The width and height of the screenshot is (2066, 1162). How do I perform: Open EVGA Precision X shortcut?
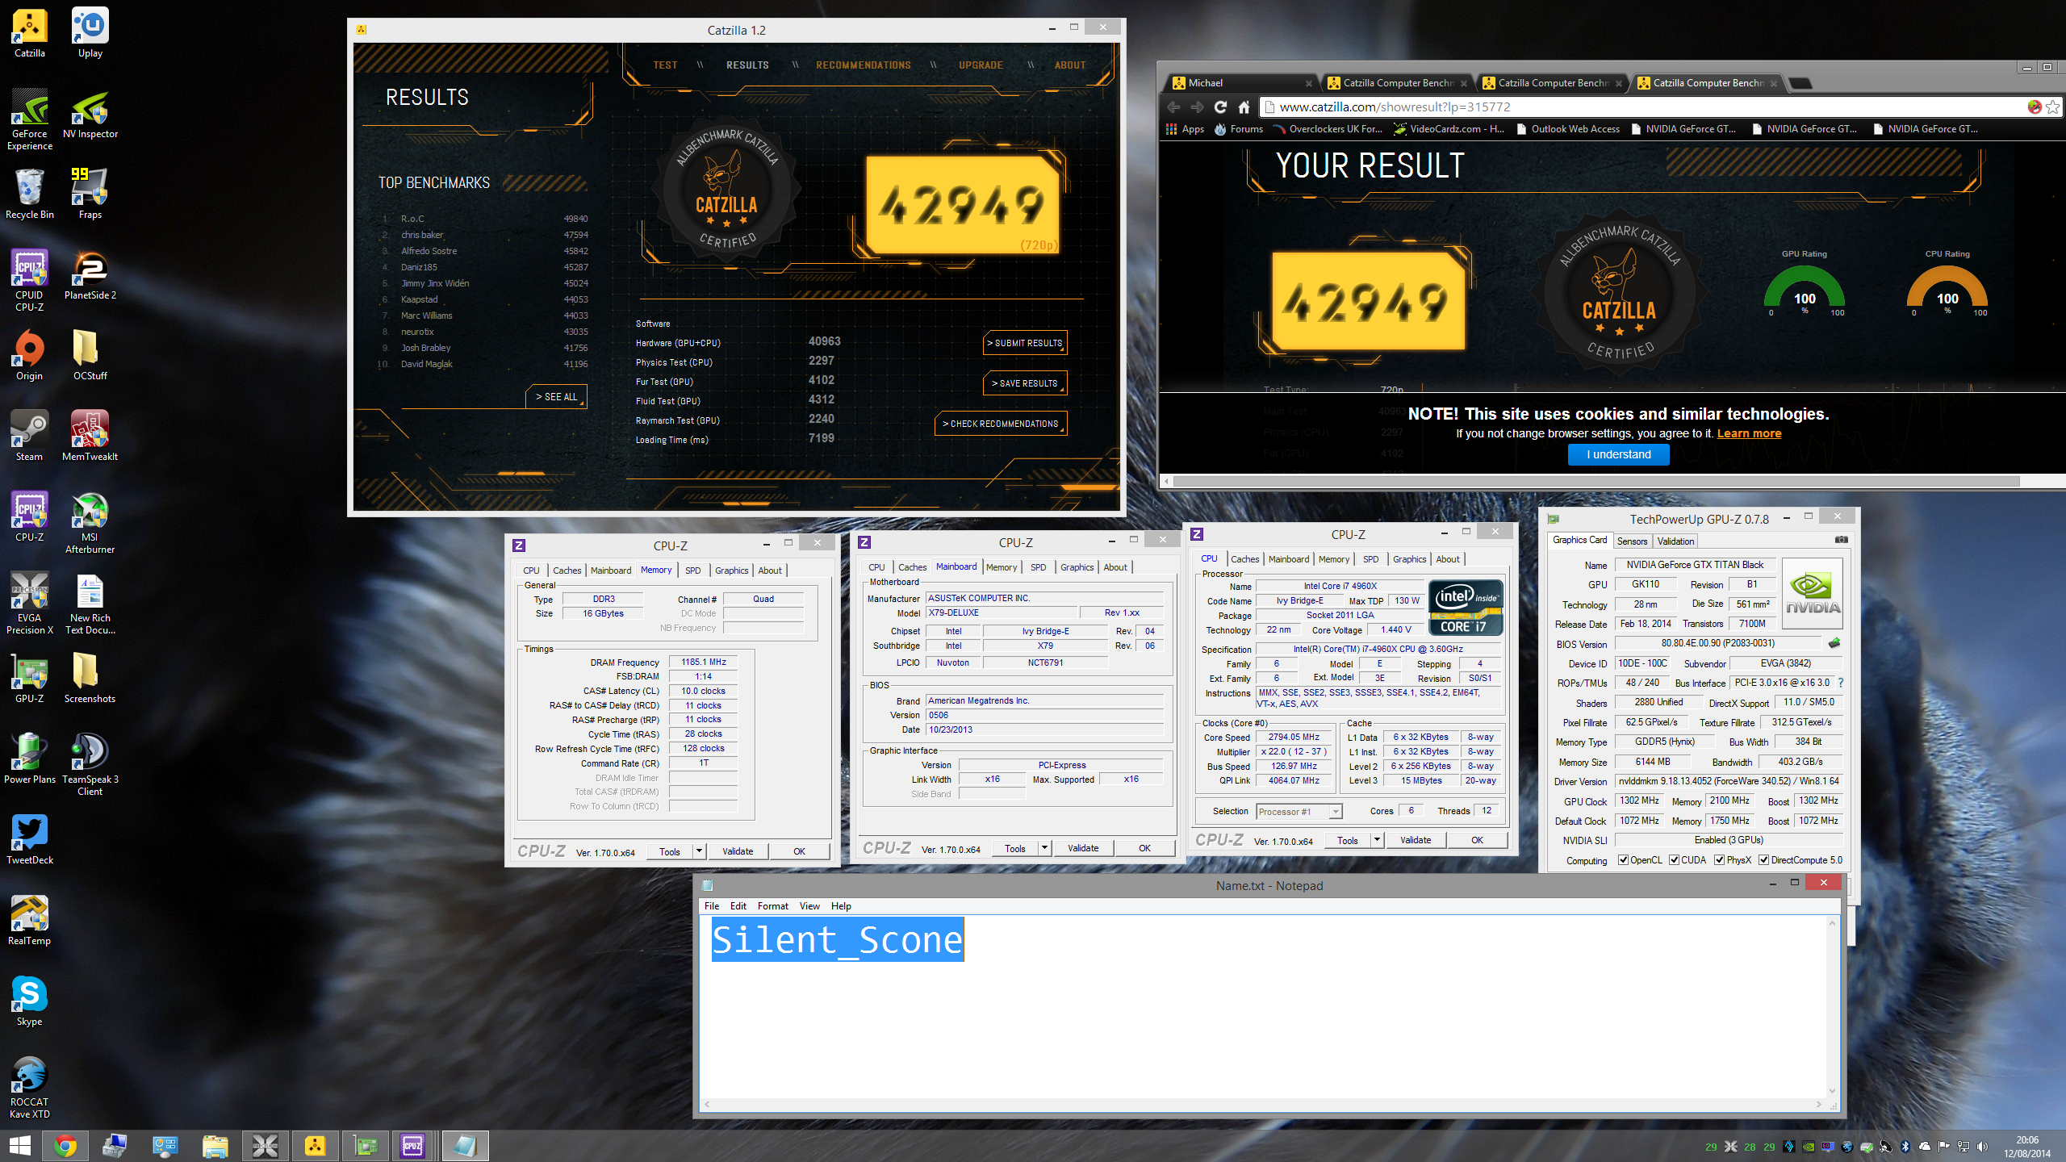[x=30, y=604]
